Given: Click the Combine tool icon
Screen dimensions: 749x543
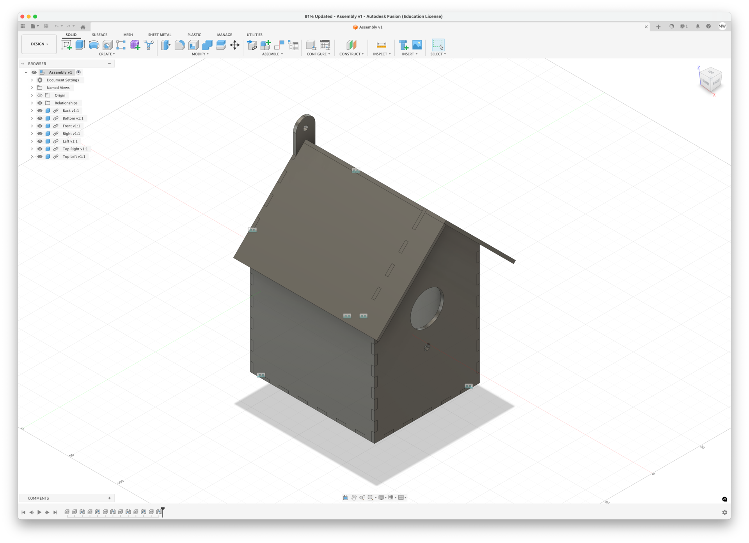Looking at the screenshot, I should click(207, 45).
